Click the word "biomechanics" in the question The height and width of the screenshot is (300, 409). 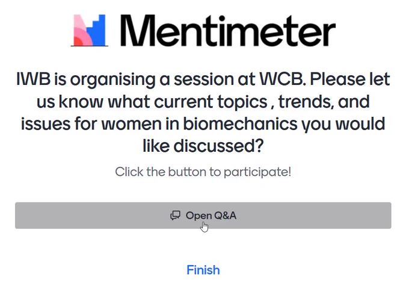(240, 123)
